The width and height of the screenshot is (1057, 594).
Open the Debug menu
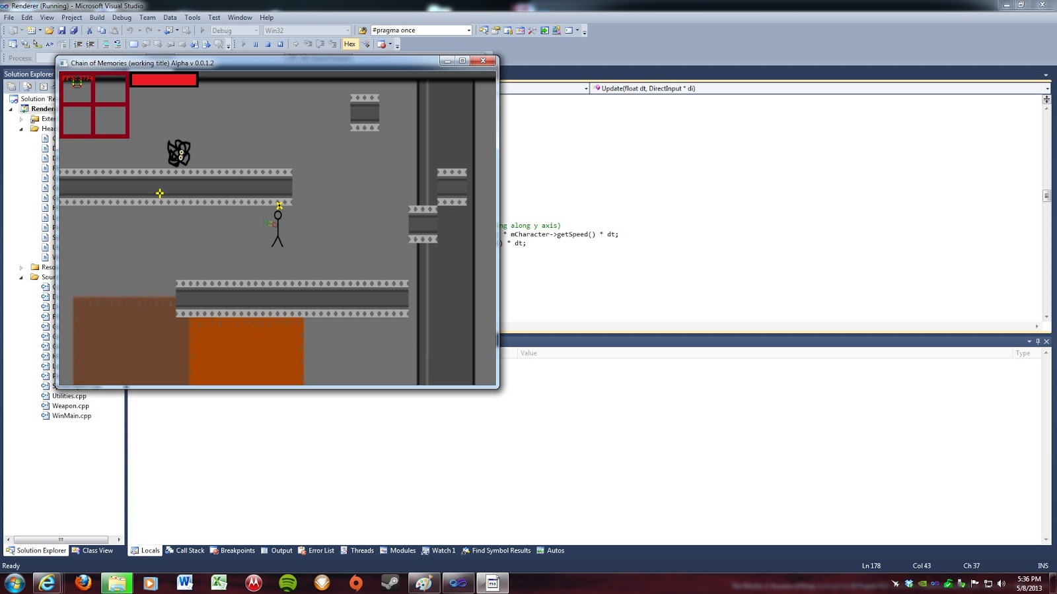point(122,17)
